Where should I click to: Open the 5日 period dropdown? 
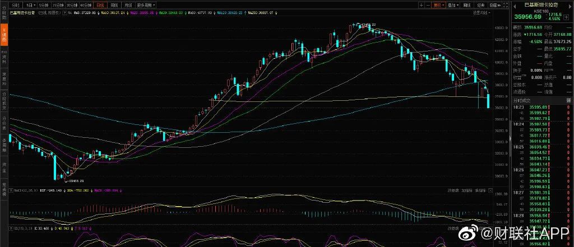(x=30, y=5)
